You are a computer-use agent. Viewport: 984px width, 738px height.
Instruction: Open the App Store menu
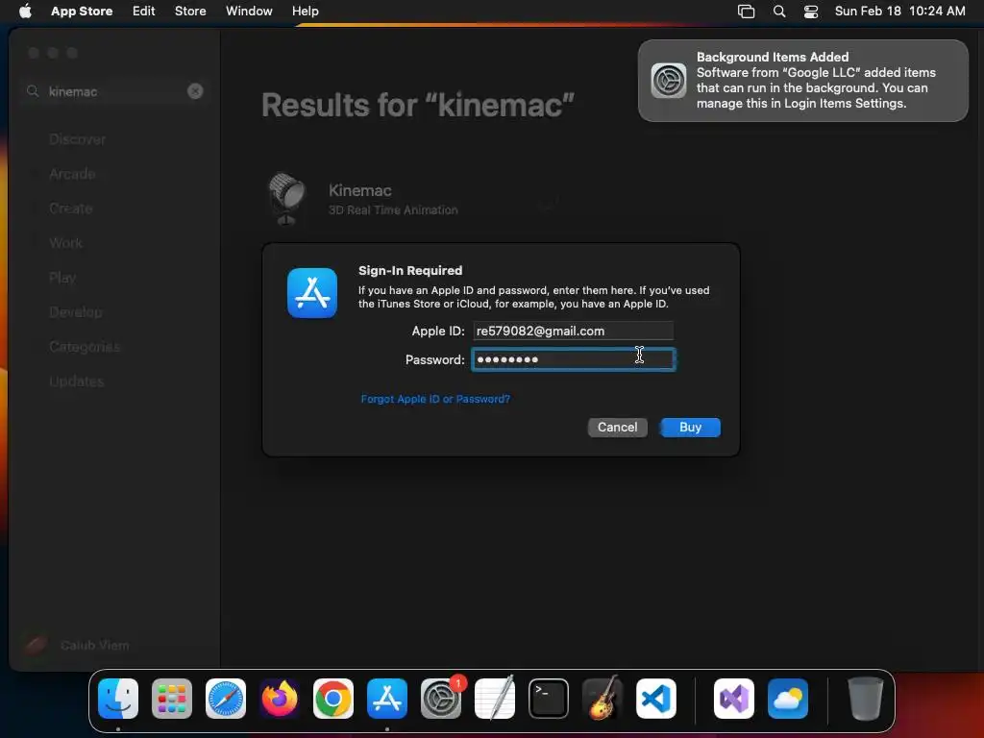point(82,11)
